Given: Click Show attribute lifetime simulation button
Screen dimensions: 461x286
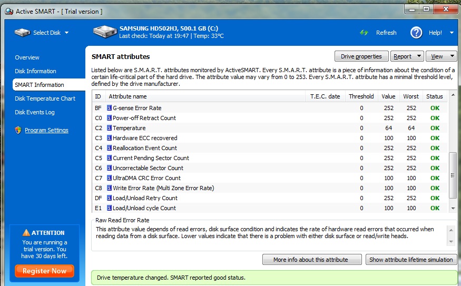Looking at the screenshot, I should pyautogui.click(x=411, y=260).
